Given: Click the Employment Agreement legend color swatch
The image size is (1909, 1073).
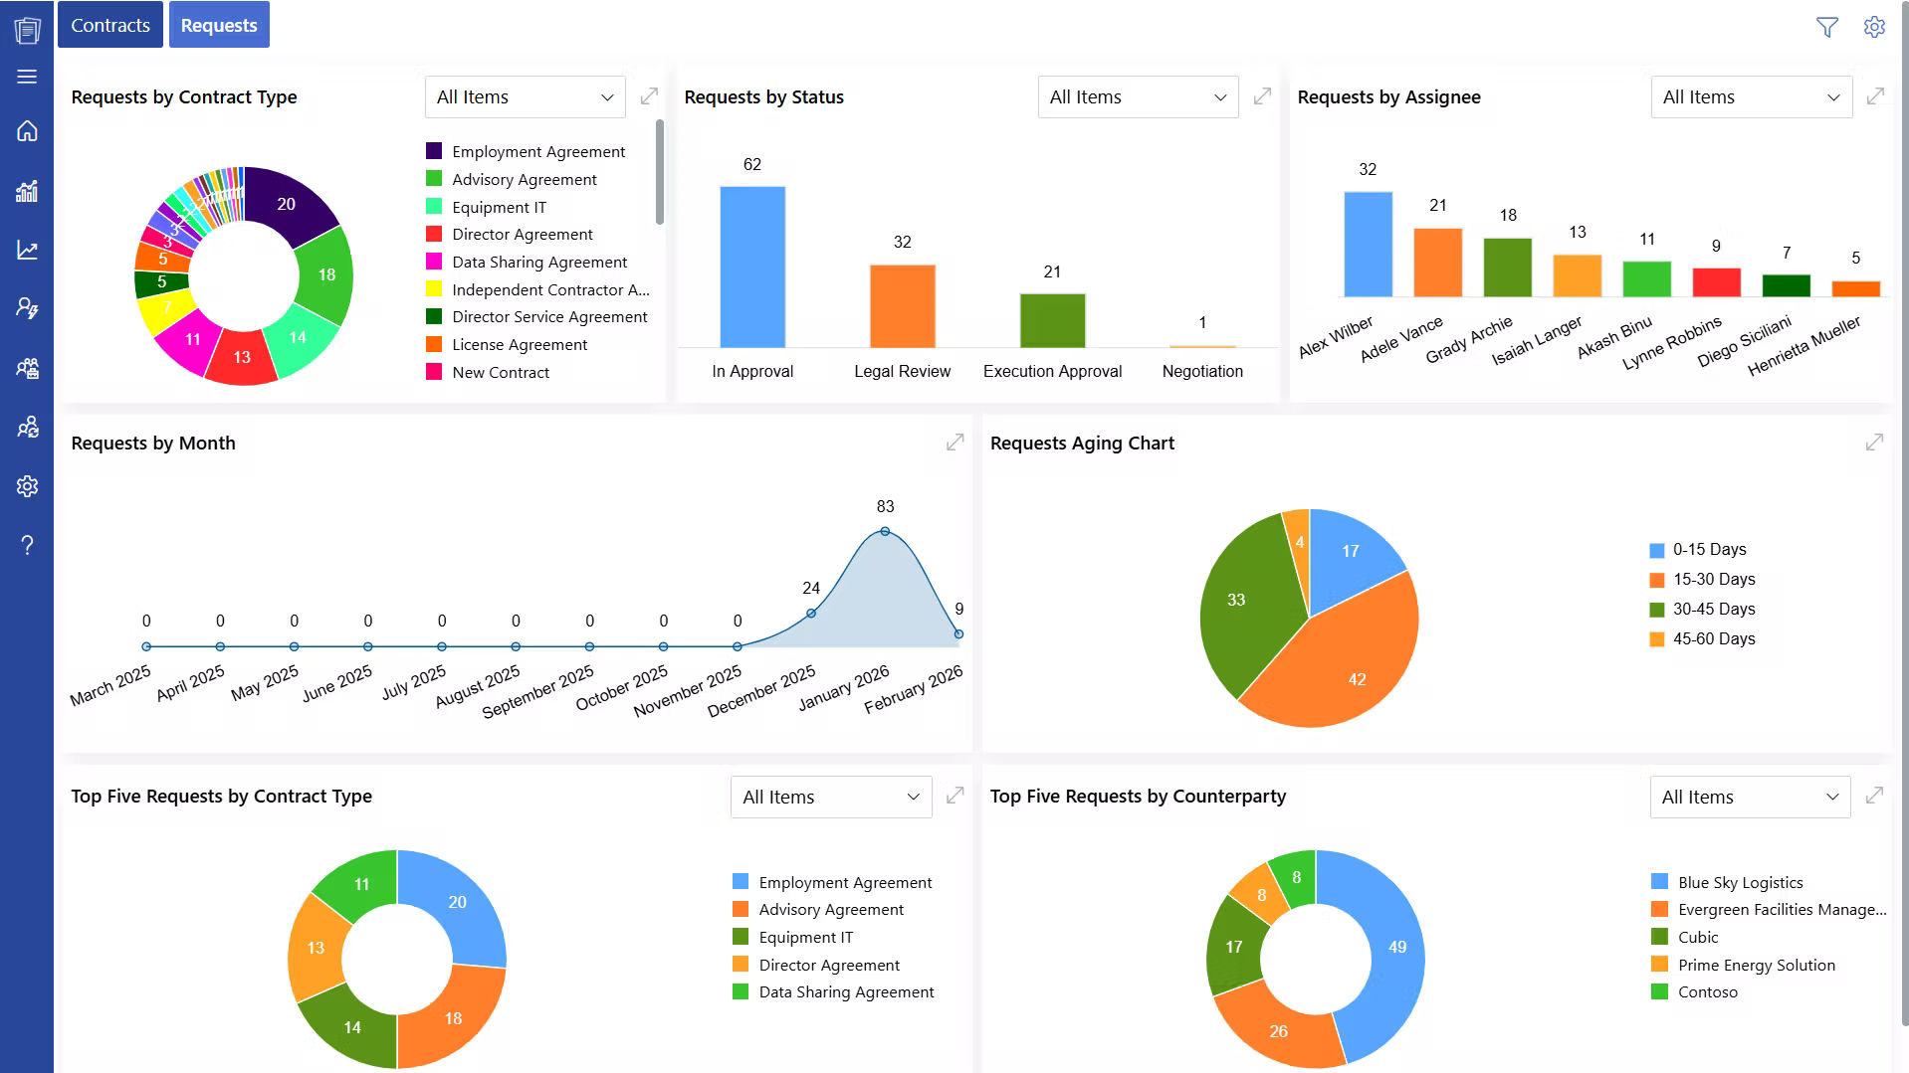Looking at the screenshot, I should pos(433,151).
